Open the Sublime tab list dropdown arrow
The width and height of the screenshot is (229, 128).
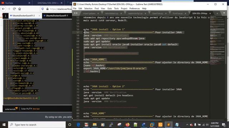[224, 13]
